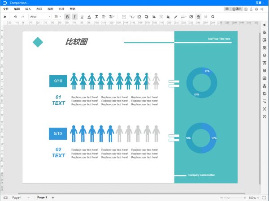
Task: Open the Arial font dropdown
Action: point(40,17)
